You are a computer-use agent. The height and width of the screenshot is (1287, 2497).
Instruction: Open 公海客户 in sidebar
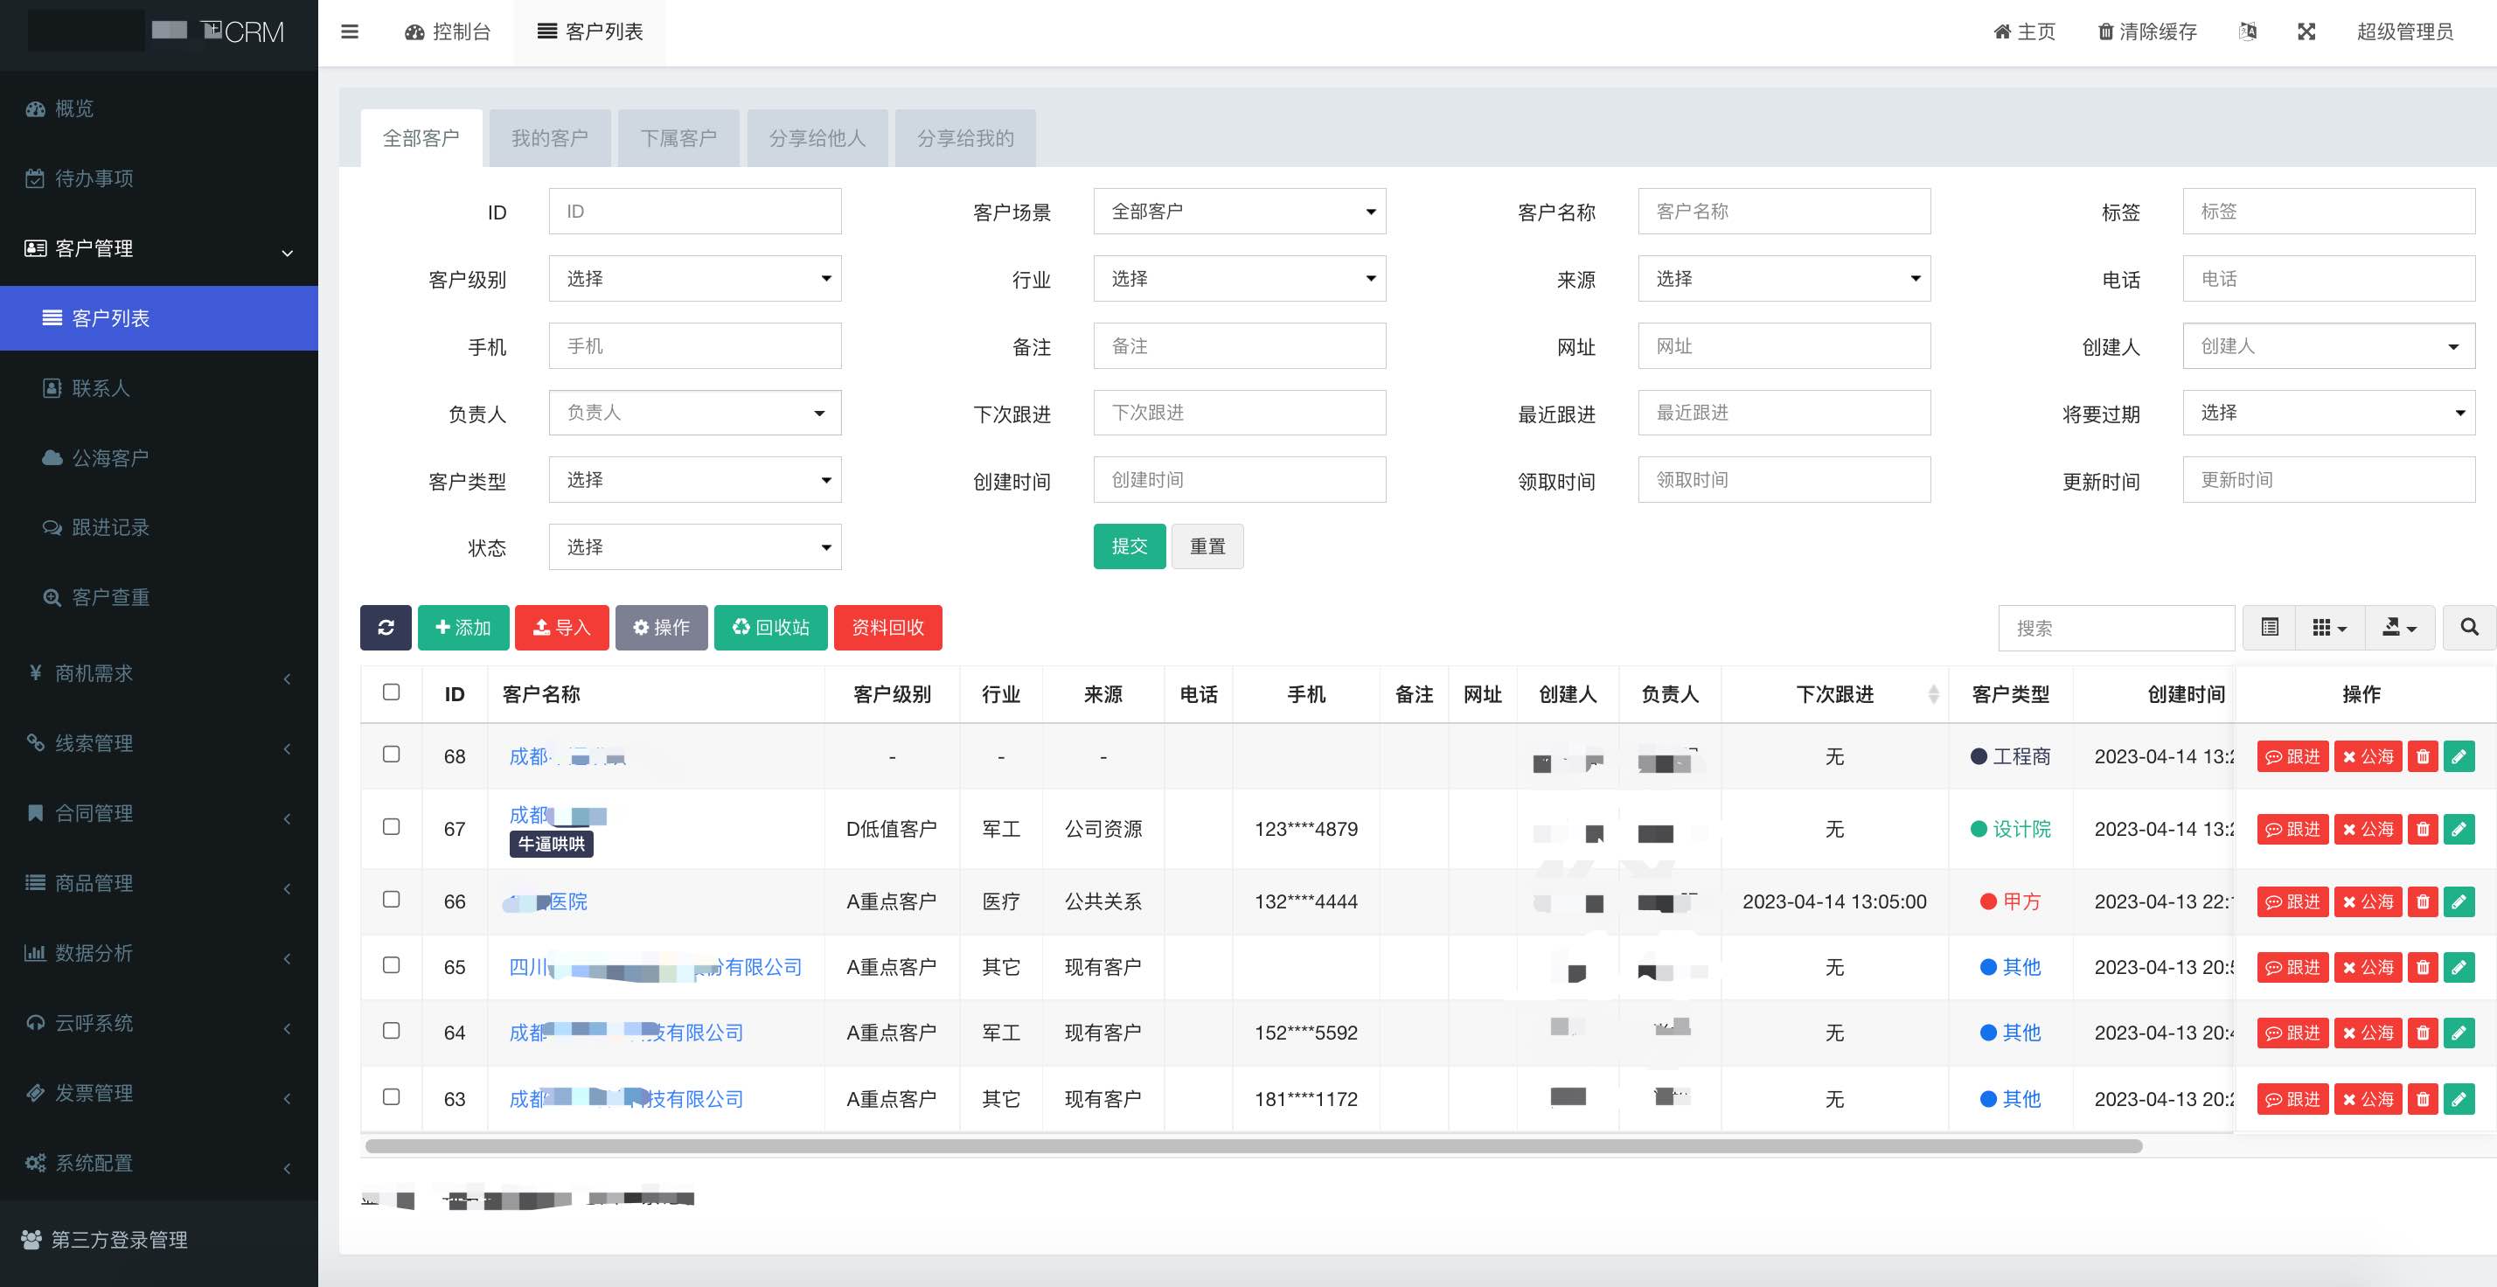tap(159, 457)
